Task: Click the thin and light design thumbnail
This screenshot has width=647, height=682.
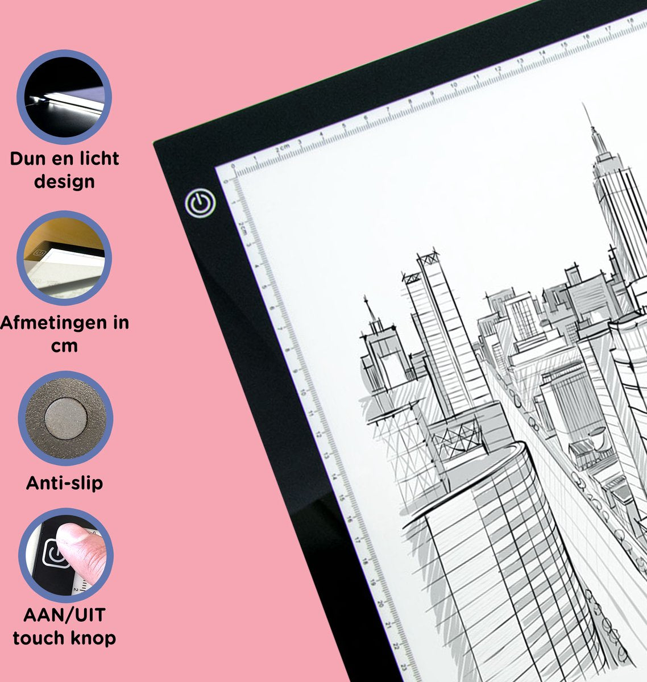Action: click(64, 97)
